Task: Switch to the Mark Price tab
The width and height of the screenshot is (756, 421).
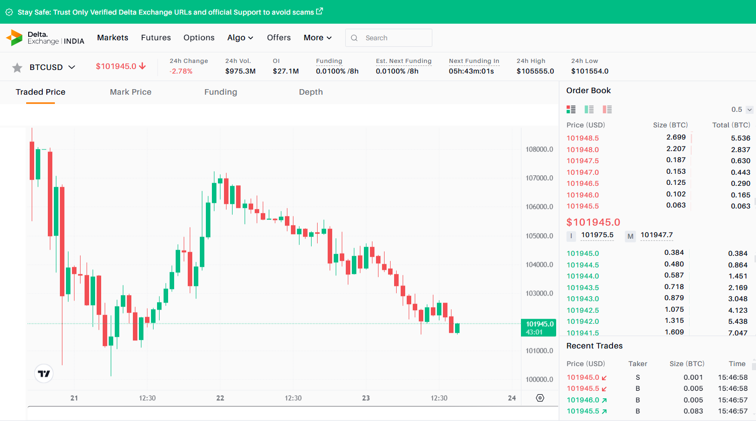Action: coord(130,92)
